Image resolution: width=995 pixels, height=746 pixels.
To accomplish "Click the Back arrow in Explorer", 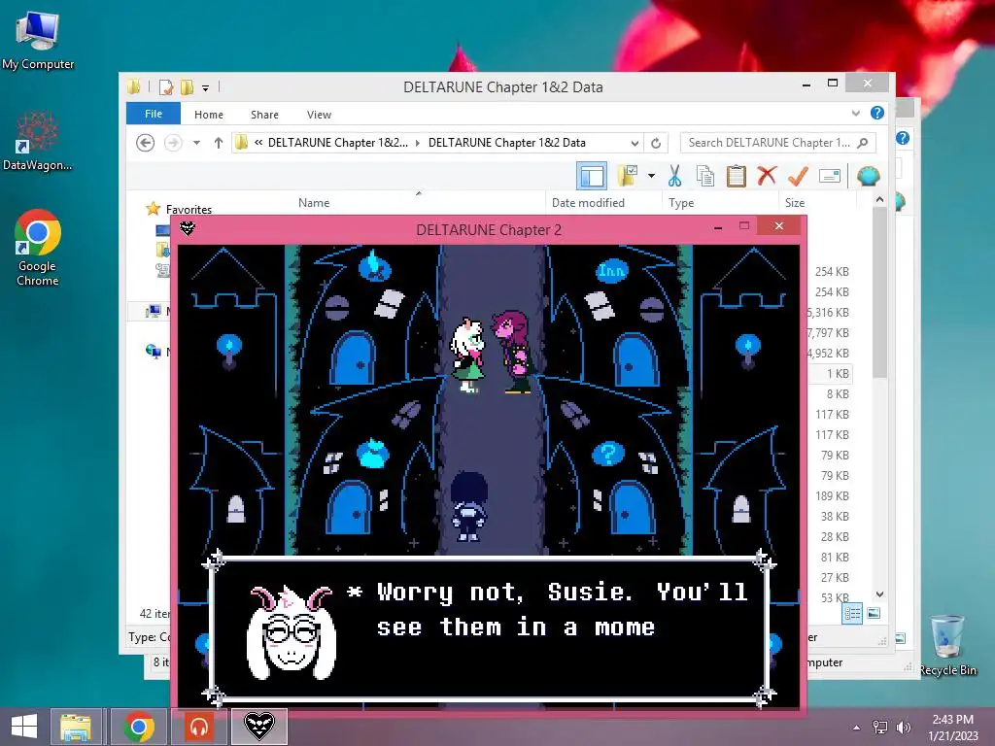I will tap(146, 143).
